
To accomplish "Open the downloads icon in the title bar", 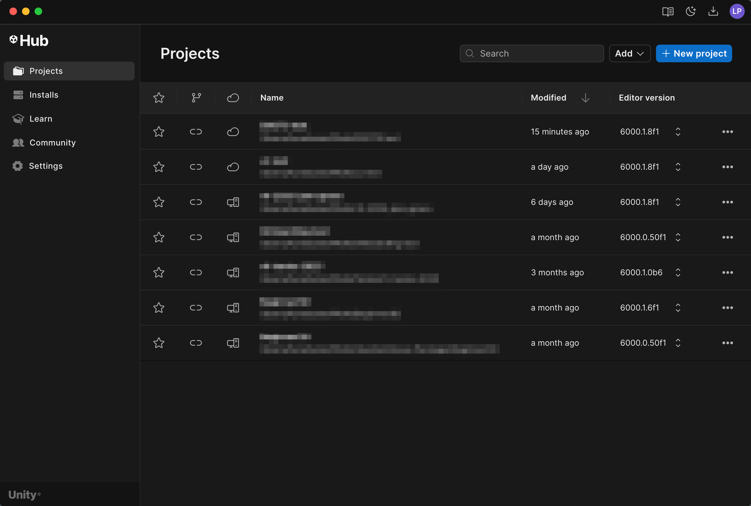I will click(x=713, y=12).
